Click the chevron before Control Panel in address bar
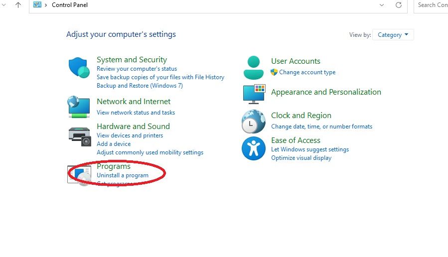 click(x=46, y=5)
